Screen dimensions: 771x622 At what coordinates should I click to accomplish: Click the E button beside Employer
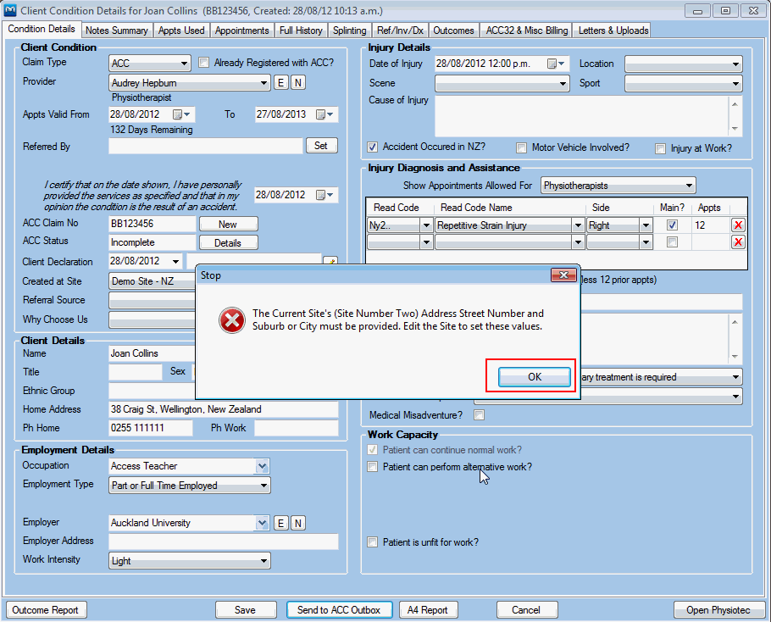pyautogui.click(x=281, y=523)
